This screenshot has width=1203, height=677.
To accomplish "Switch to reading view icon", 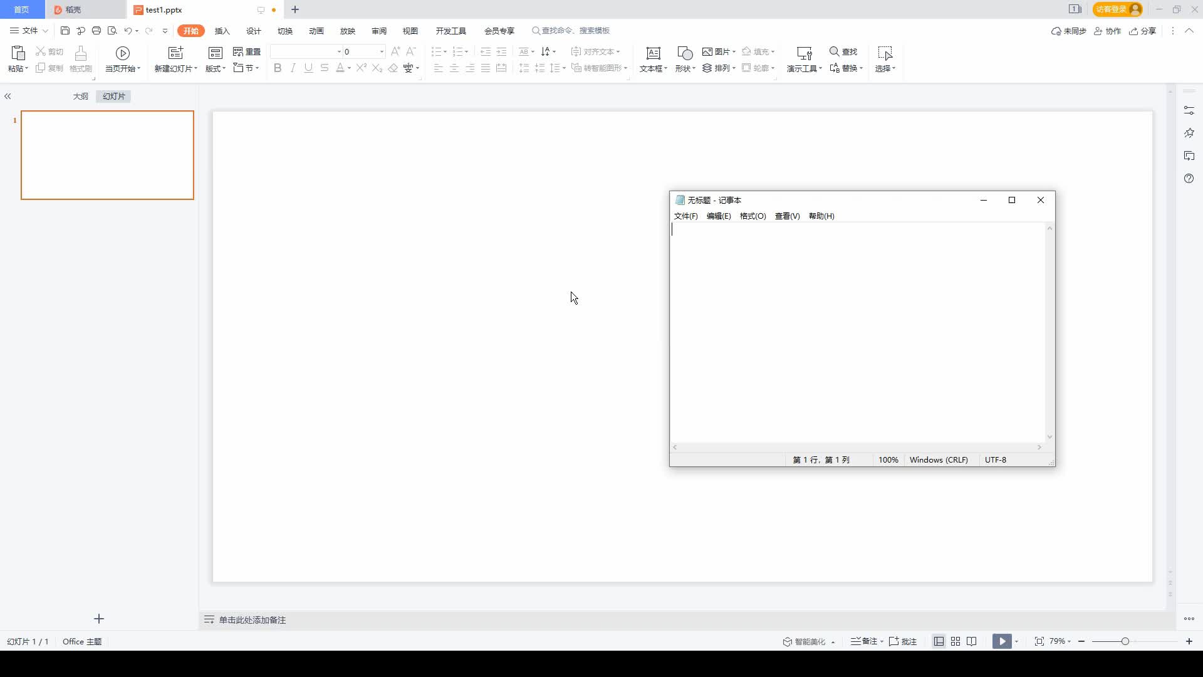I will pyautogui.click(x=972, y=641).
